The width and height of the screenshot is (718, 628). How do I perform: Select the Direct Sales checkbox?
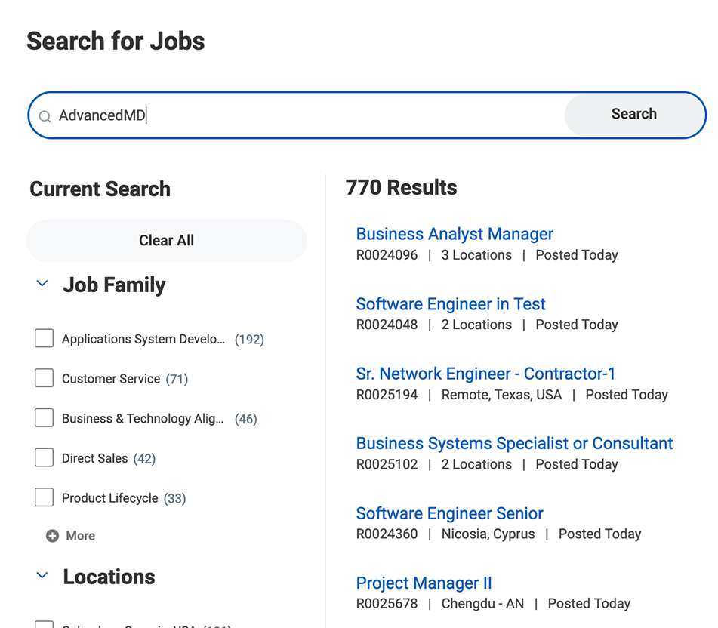pyautogui.click(x=44, y=457)
